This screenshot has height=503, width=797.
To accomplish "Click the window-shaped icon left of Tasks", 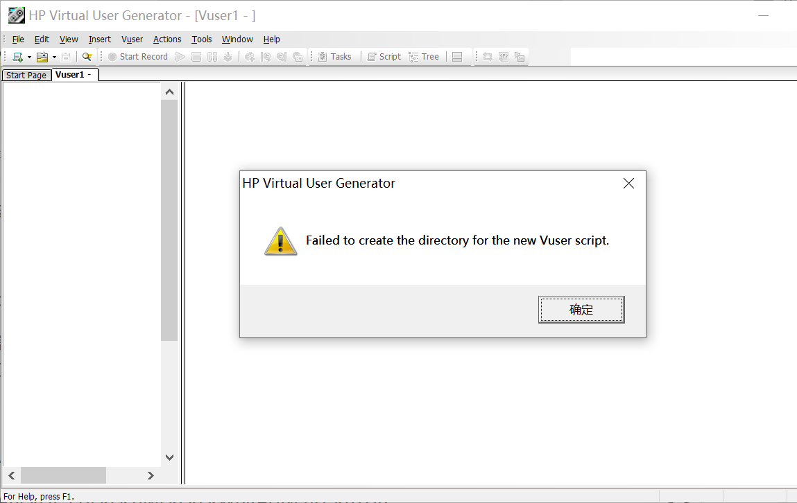I will pos(298,57).
